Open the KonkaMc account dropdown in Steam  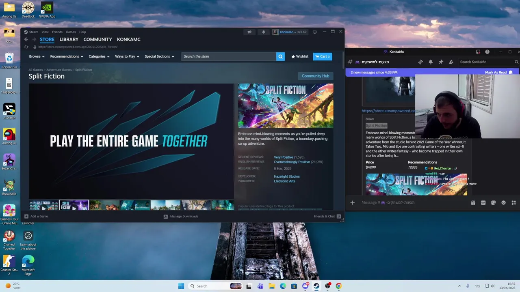[289, 32]
